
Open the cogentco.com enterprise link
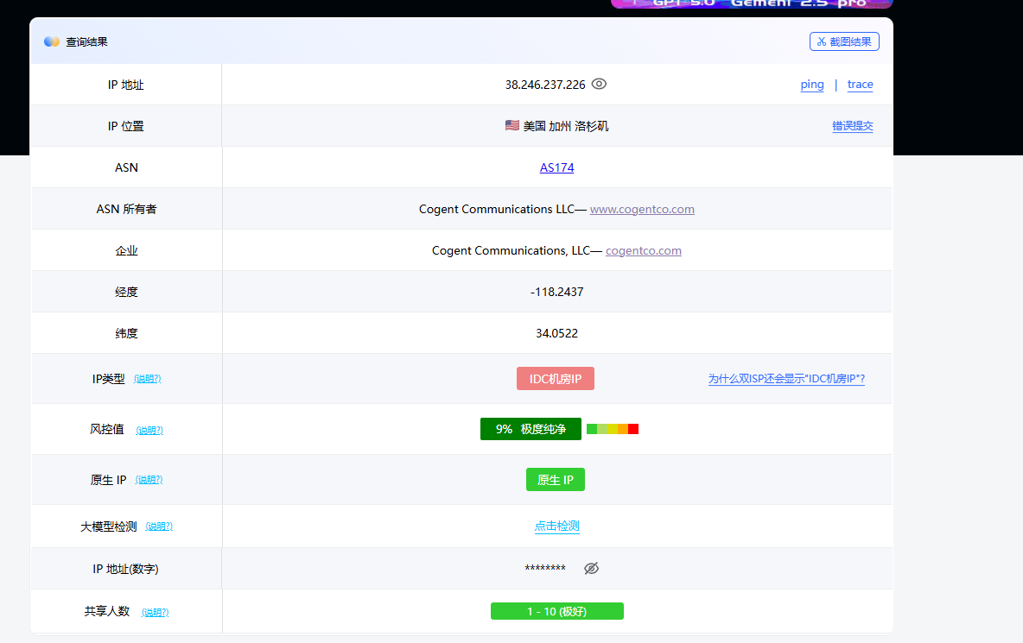coord(644,250)
